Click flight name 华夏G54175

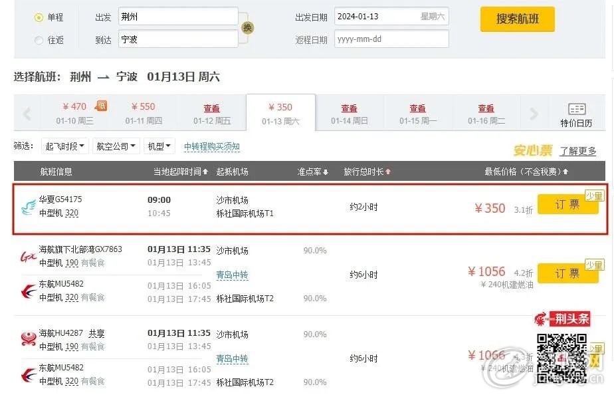tap(60, 199)
